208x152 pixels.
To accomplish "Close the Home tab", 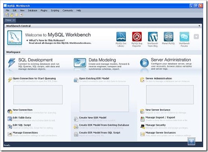I will pyautogui.click(x=14, y=20).
